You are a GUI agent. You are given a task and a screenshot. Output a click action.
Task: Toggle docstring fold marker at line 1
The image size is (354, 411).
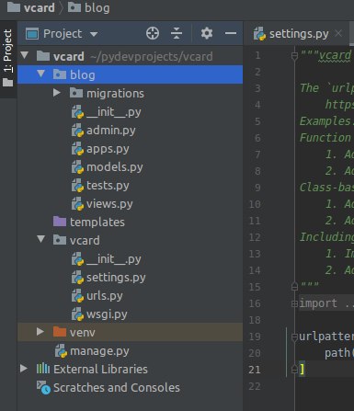pyautogui.click(x=294, y=56)
